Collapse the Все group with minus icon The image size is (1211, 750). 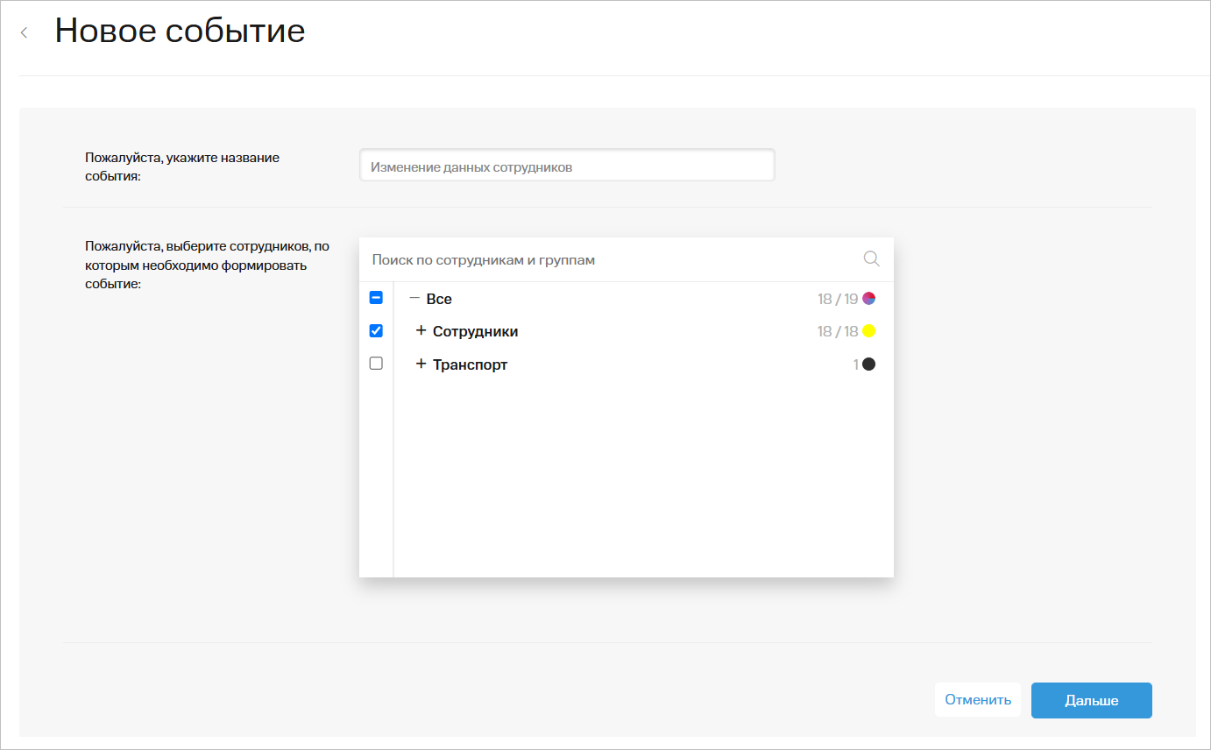tap(414, 298)
